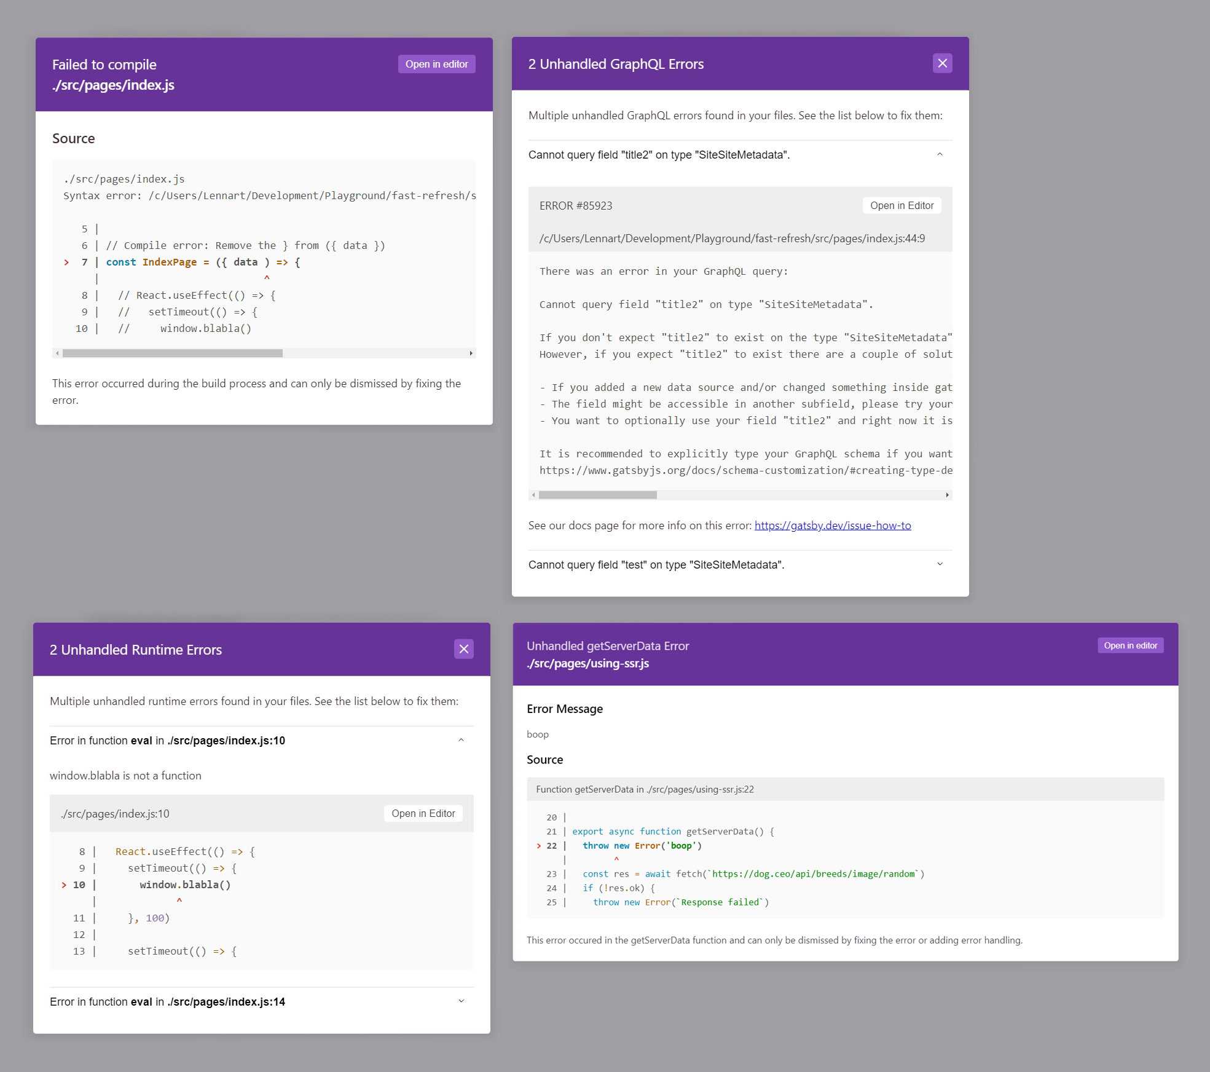Collapse the index.js:10 runtime error section
1210x1072 pixels.
[461, 741]
